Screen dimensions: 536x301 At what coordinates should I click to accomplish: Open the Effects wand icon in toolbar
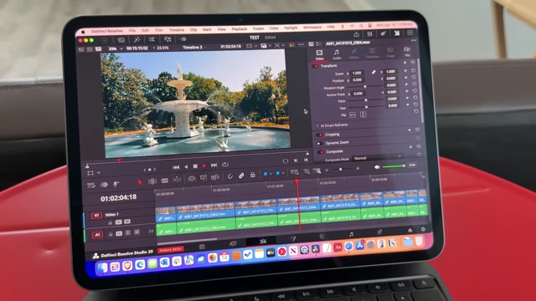(137, 39)
